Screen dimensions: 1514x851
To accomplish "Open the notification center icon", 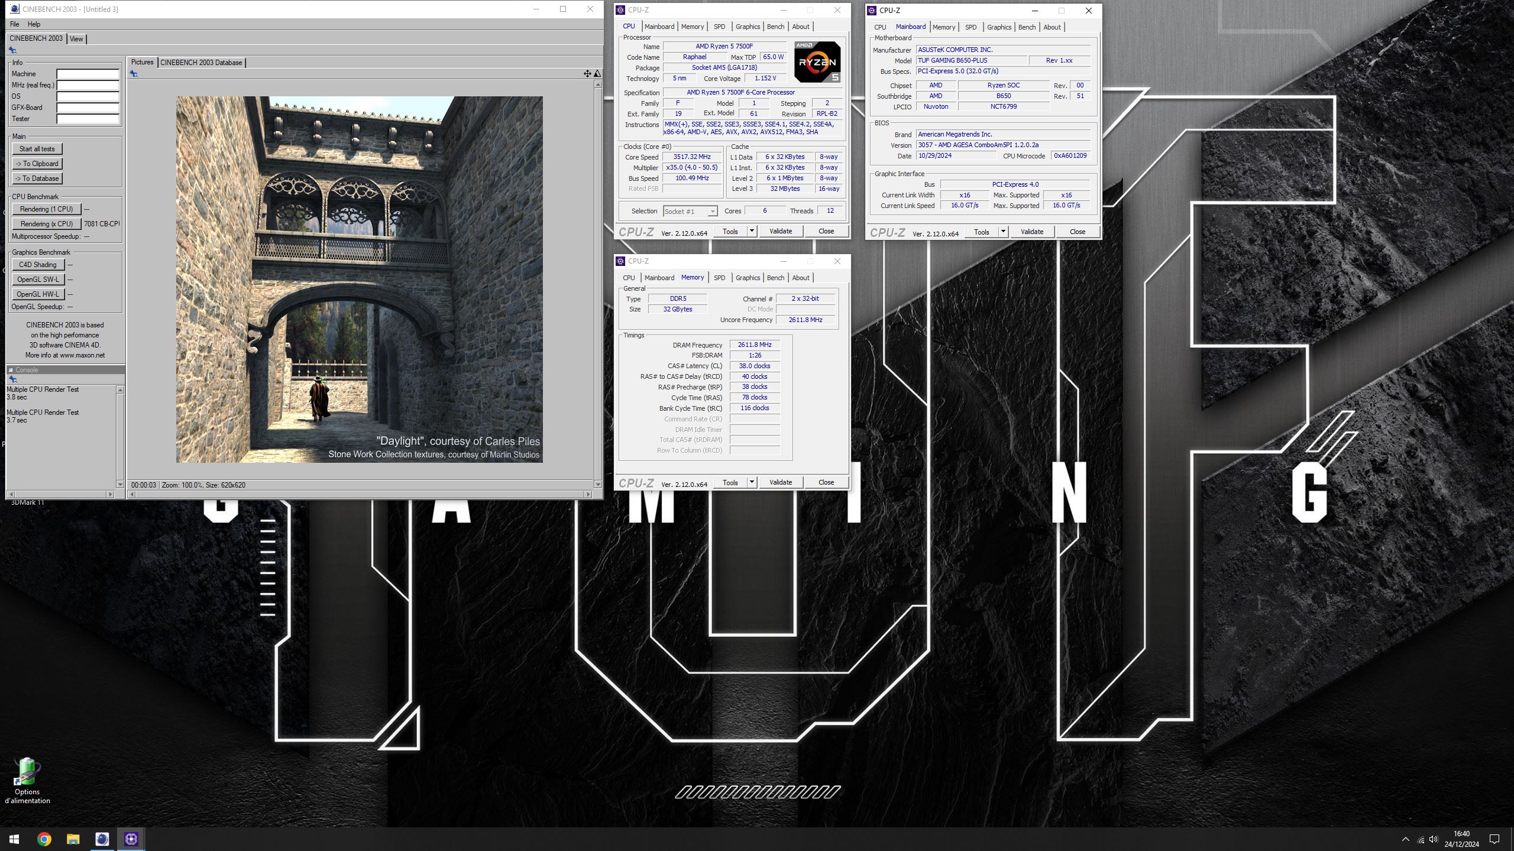I will tap(1494, 839).
